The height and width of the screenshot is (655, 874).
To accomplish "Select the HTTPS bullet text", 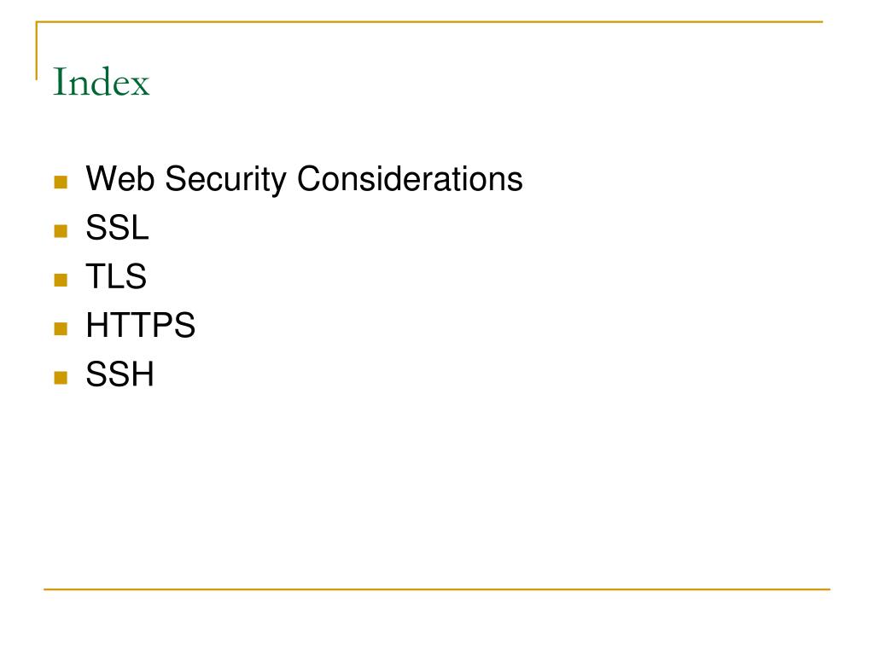I will tap(141, 325).
